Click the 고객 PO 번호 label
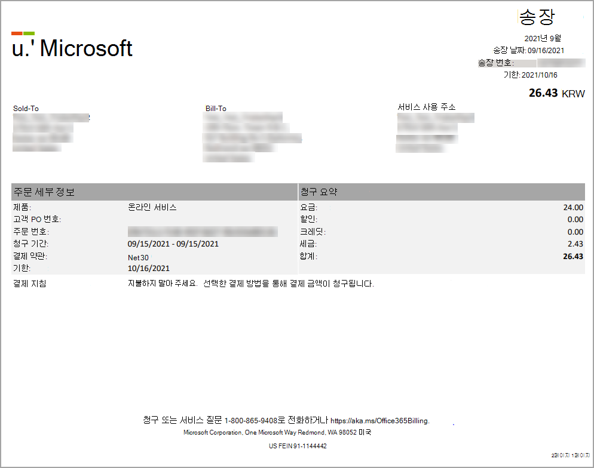This screenshot has width=594, height=468. [37, 220]
